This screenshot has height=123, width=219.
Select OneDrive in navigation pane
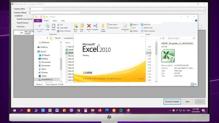42,47
